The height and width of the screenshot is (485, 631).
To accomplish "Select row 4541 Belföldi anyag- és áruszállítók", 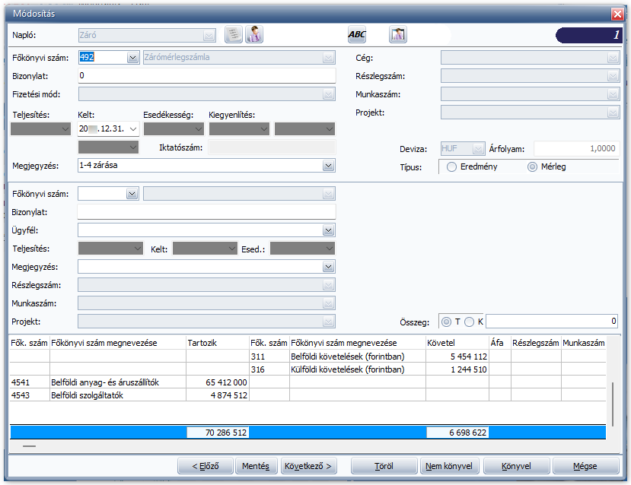I will coord(308,382).
